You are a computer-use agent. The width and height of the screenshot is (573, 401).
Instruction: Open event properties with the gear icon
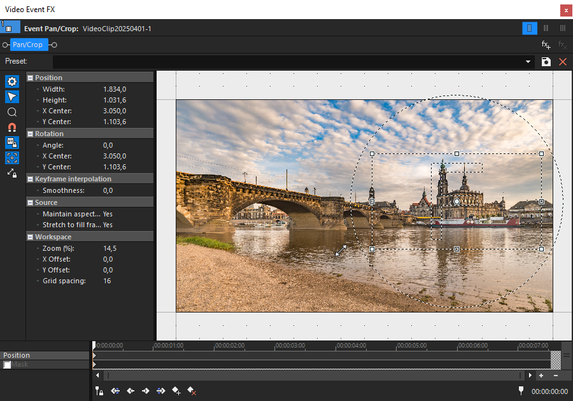point(11,81)
